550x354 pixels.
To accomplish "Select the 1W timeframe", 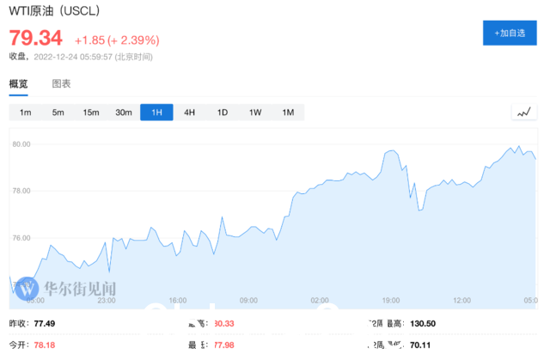I will point(254,113).
